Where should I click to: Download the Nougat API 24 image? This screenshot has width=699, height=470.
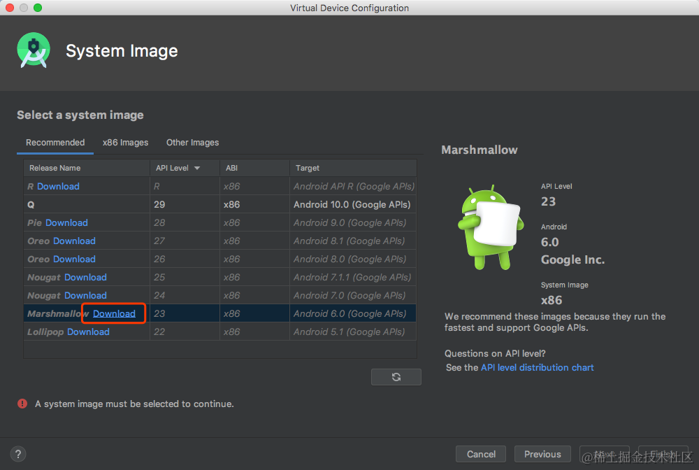coord(85,296)
